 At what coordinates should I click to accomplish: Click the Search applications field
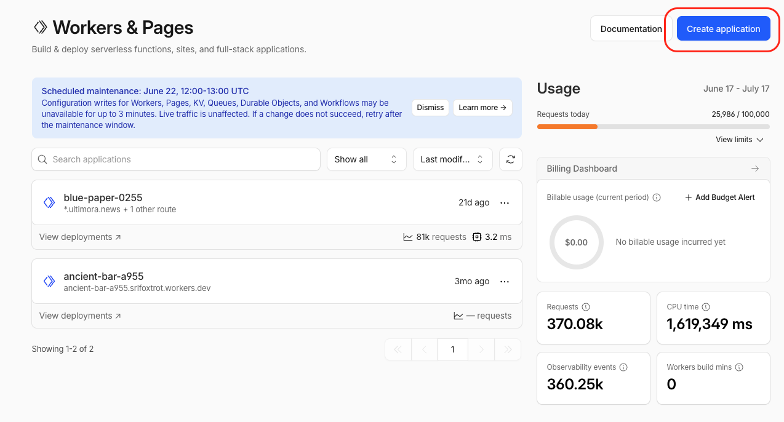point(176,159)
